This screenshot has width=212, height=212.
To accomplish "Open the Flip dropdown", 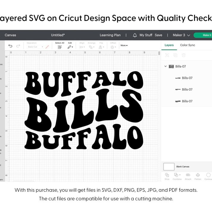I will [x=101, y=47].
